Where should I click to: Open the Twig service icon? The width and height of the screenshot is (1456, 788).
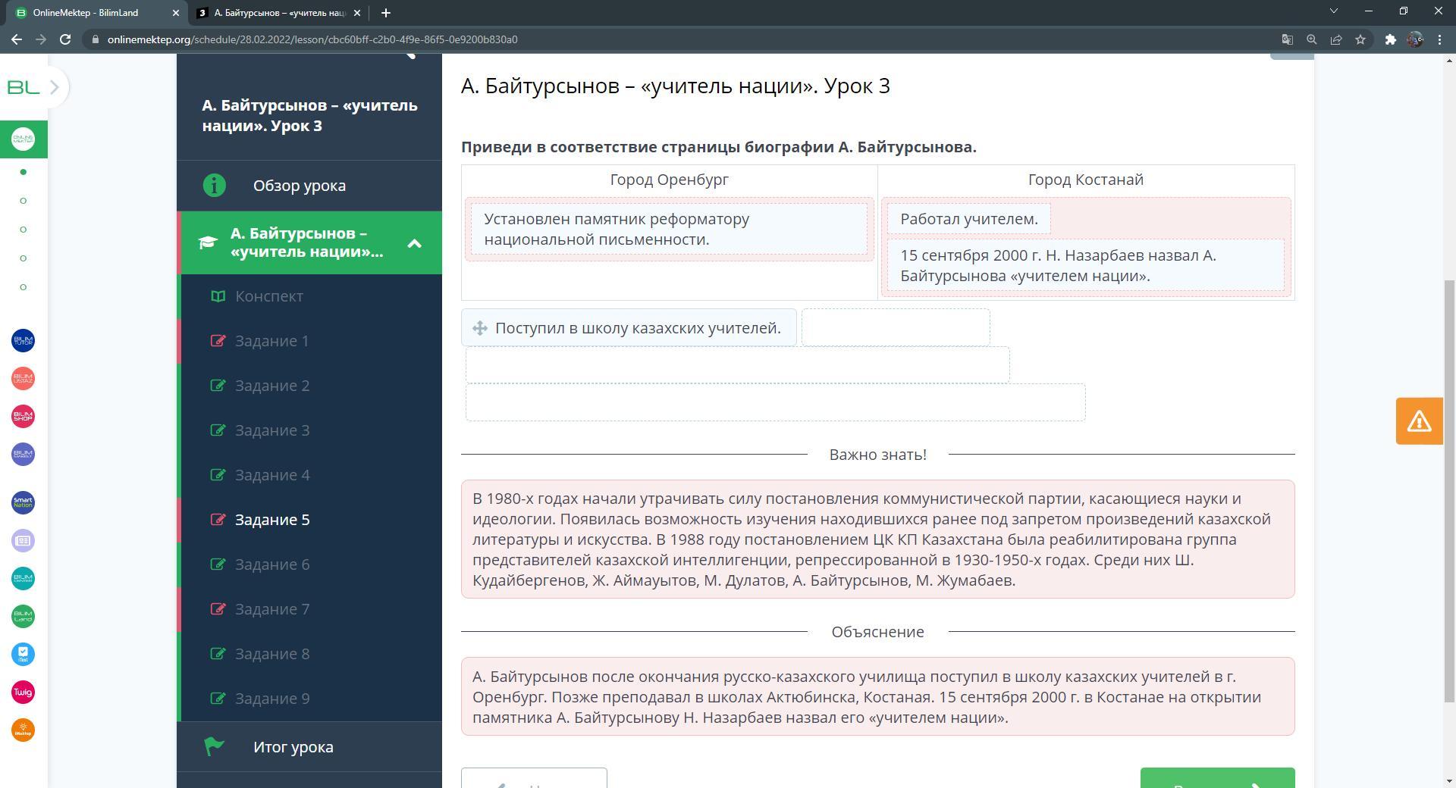click(x=23, y=692)
